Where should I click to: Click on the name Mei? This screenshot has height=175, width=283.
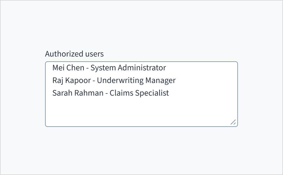(x=58, y=68)
